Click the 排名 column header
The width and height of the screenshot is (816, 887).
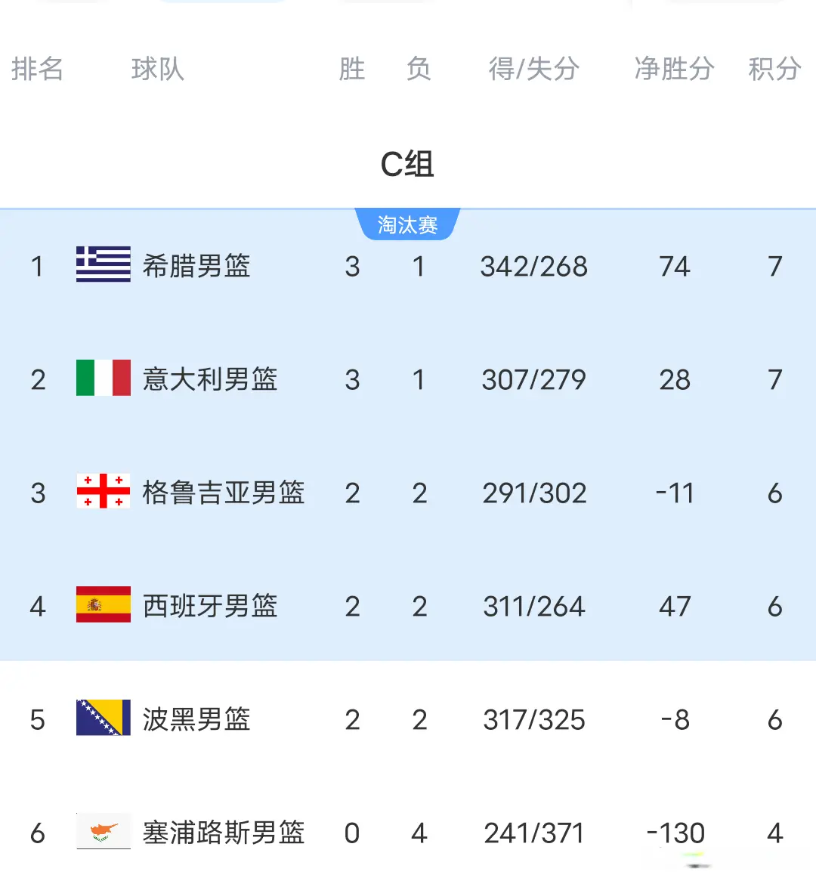(37, 69)
